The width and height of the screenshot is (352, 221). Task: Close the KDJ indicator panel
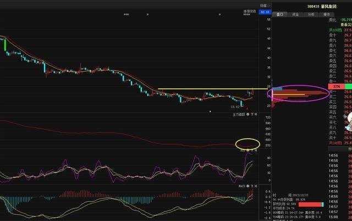[256, 149]
